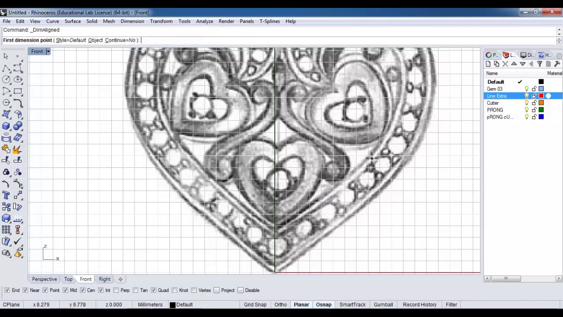Lock the Cutter layer

(534, 103)
